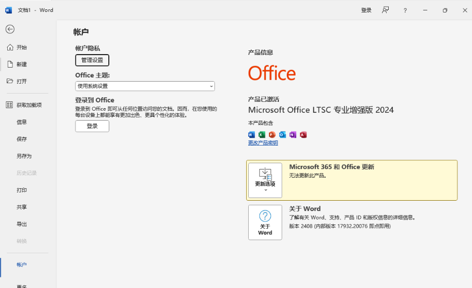Minimize the Word window

point(425,10)
